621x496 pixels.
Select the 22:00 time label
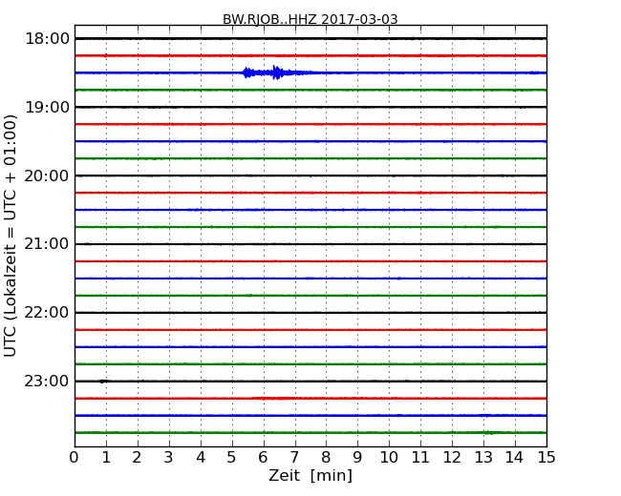point(47,313)
